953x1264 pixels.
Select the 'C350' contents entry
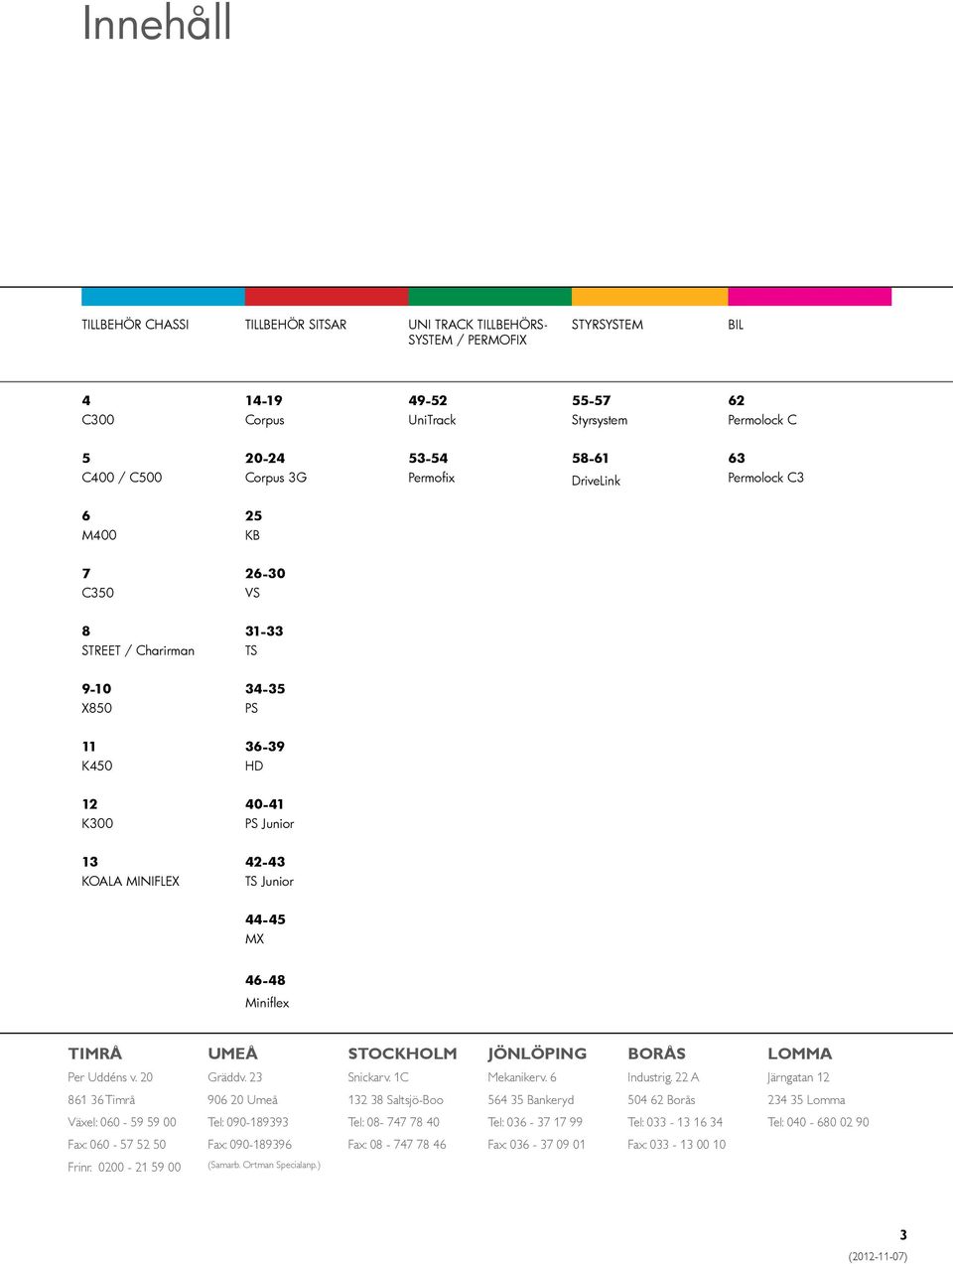point(98,593)
